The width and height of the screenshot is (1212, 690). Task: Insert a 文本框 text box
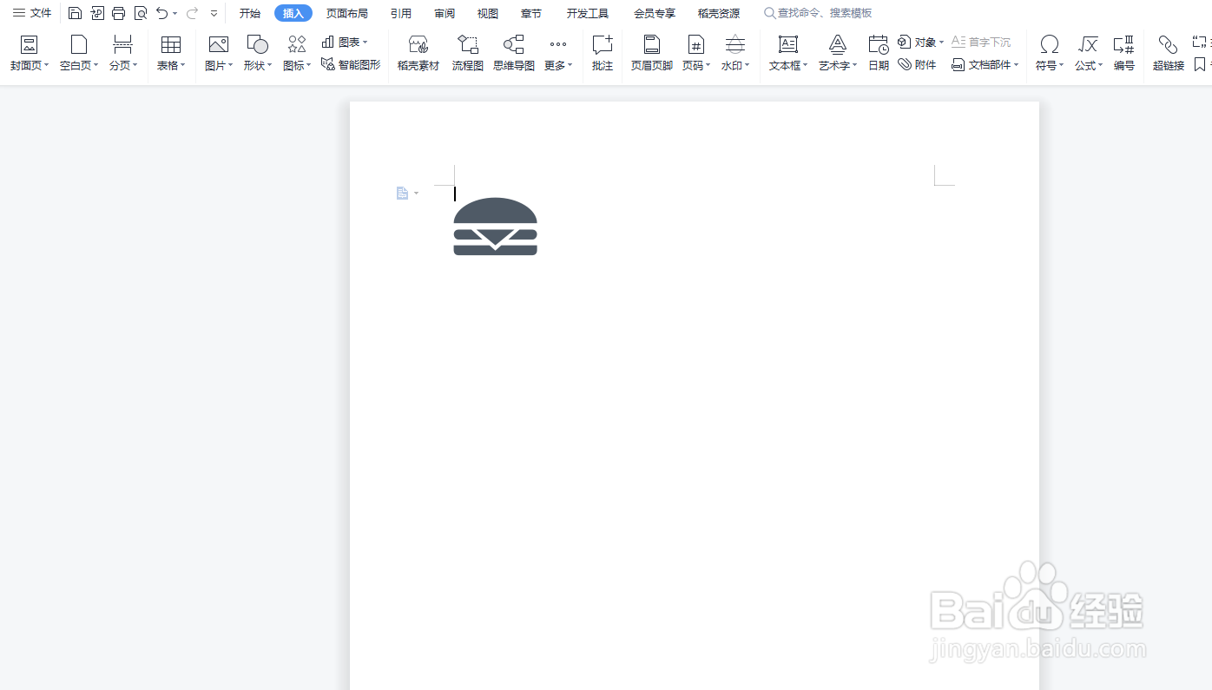point(786,52)
